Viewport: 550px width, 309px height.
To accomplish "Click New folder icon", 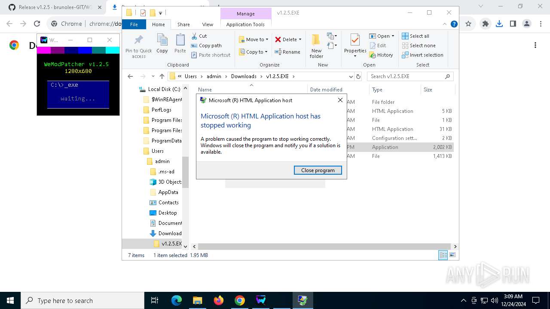I will pos(316,40).
